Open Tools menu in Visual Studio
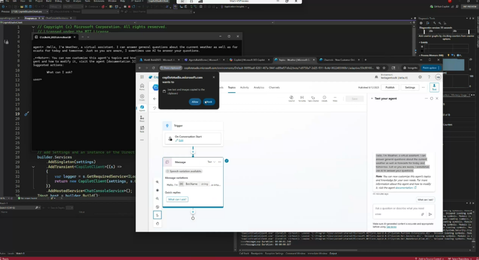Image resolution: width=479 pixels, height=260 pixels. click(87, 1)
